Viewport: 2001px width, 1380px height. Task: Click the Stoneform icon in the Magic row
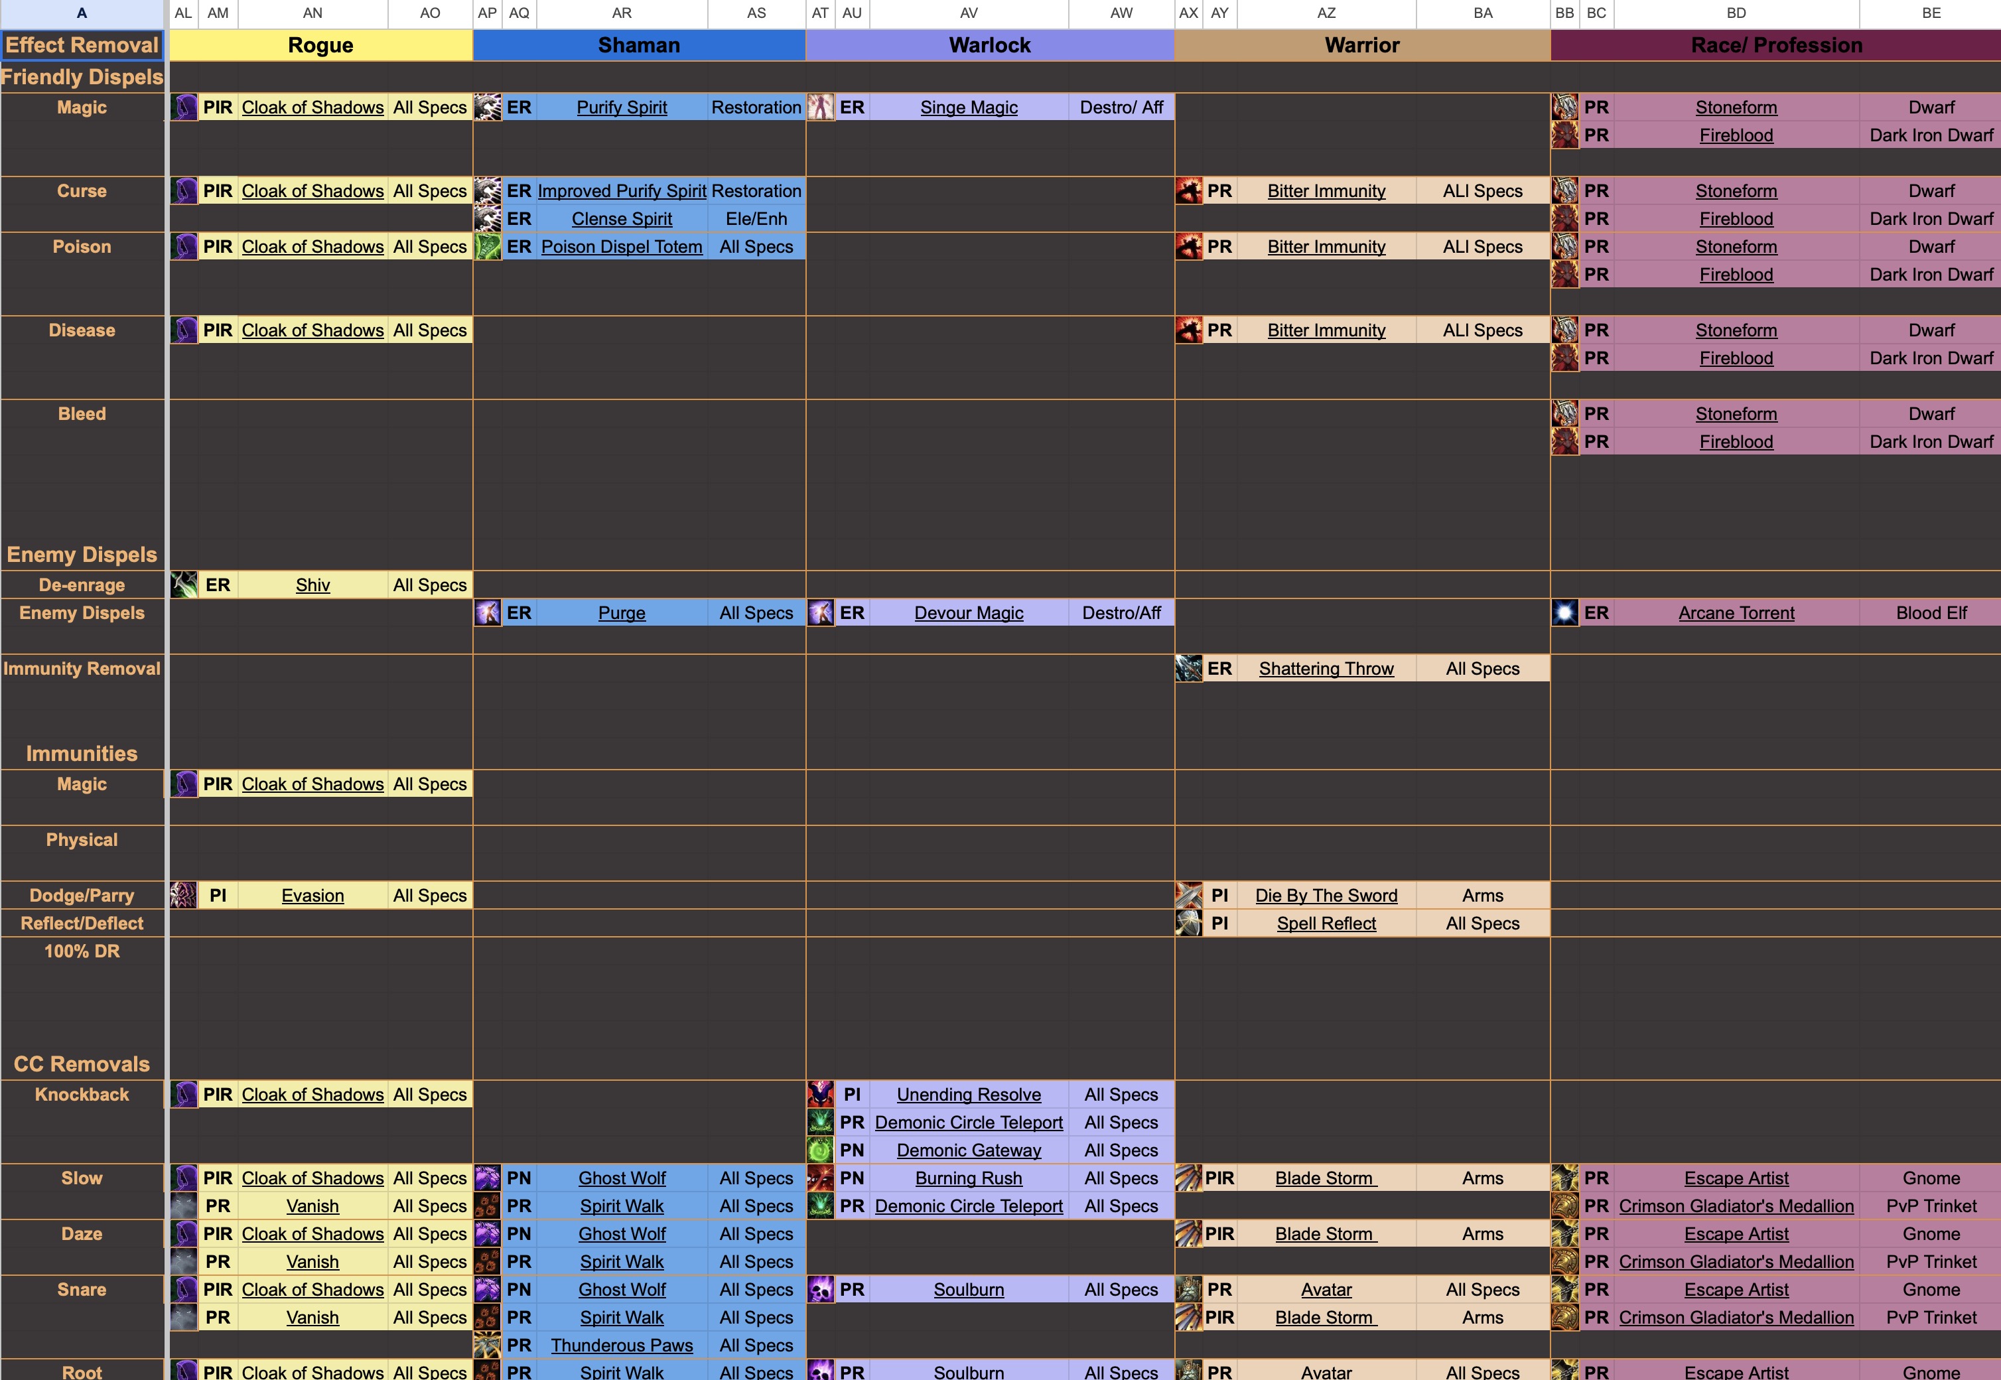point(1565,107)
